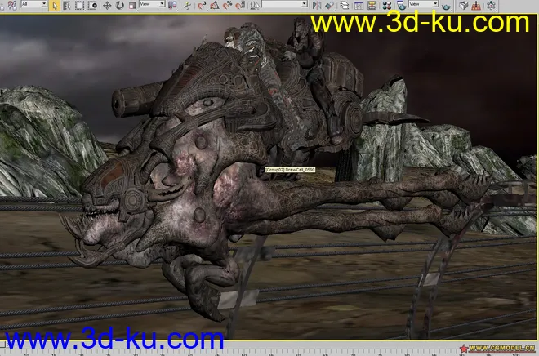
Task: Click the Align tool icon
Action: pyautogui.click(x=329, y=5)
